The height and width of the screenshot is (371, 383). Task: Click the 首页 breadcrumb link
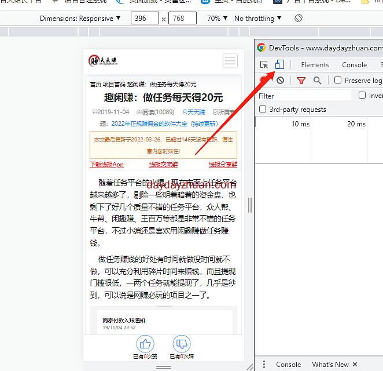95,85
